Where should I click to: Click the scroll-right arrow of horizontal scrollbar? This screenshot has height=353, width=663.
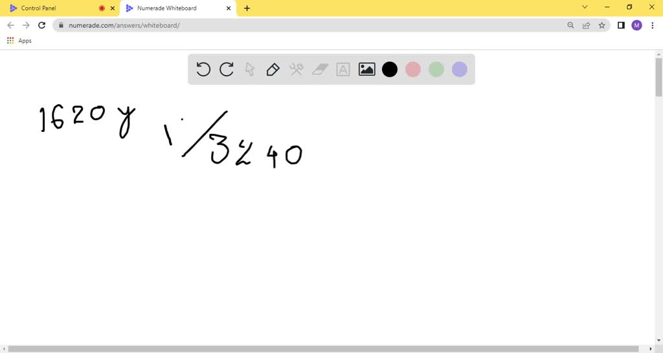point(651,348)
